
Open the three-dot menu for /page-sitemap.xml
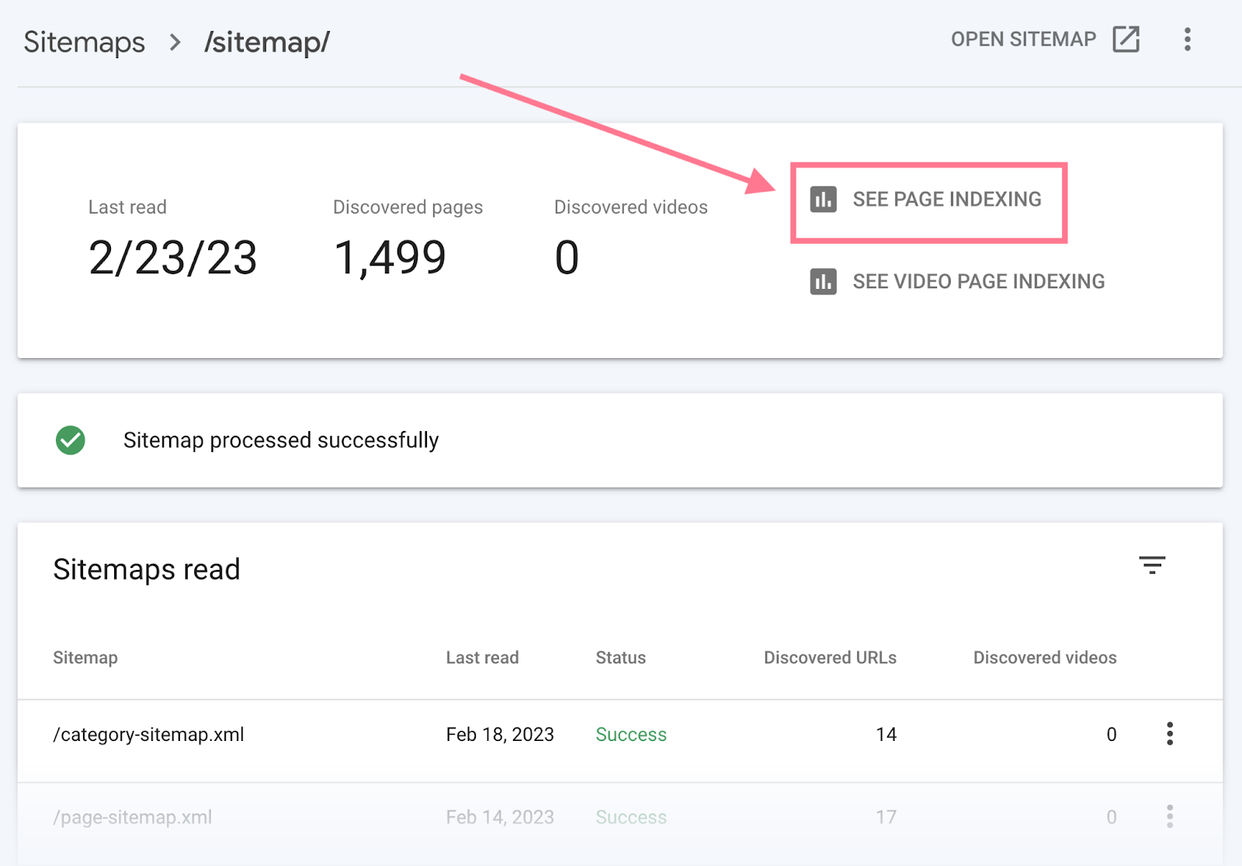[x=1170, y=816]
